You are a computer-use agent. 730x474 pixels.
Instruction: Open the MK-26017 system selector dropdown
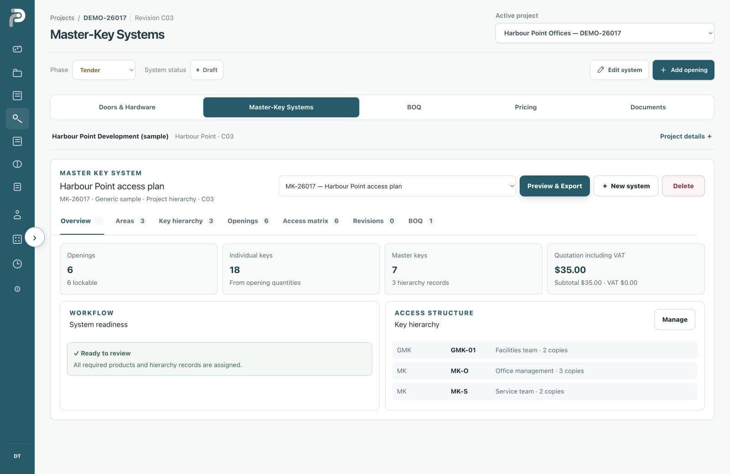(x=397, y=186)
